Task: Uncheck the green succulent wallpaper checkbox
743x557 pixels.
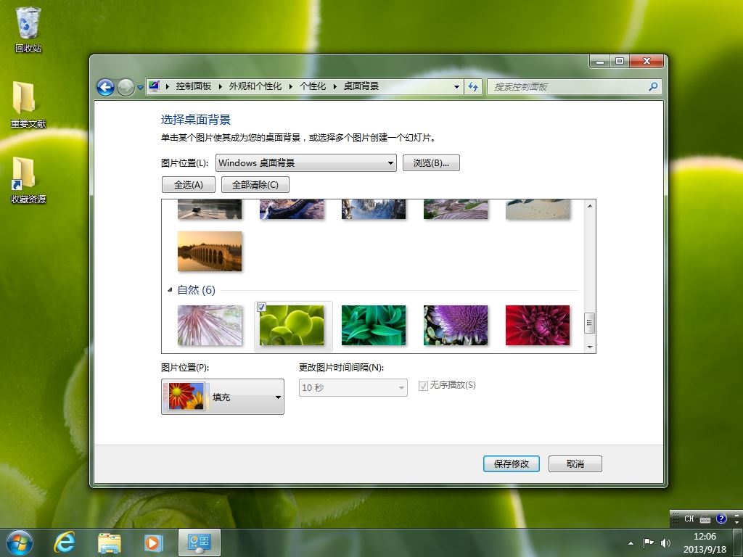Action: tap(261, 308)
